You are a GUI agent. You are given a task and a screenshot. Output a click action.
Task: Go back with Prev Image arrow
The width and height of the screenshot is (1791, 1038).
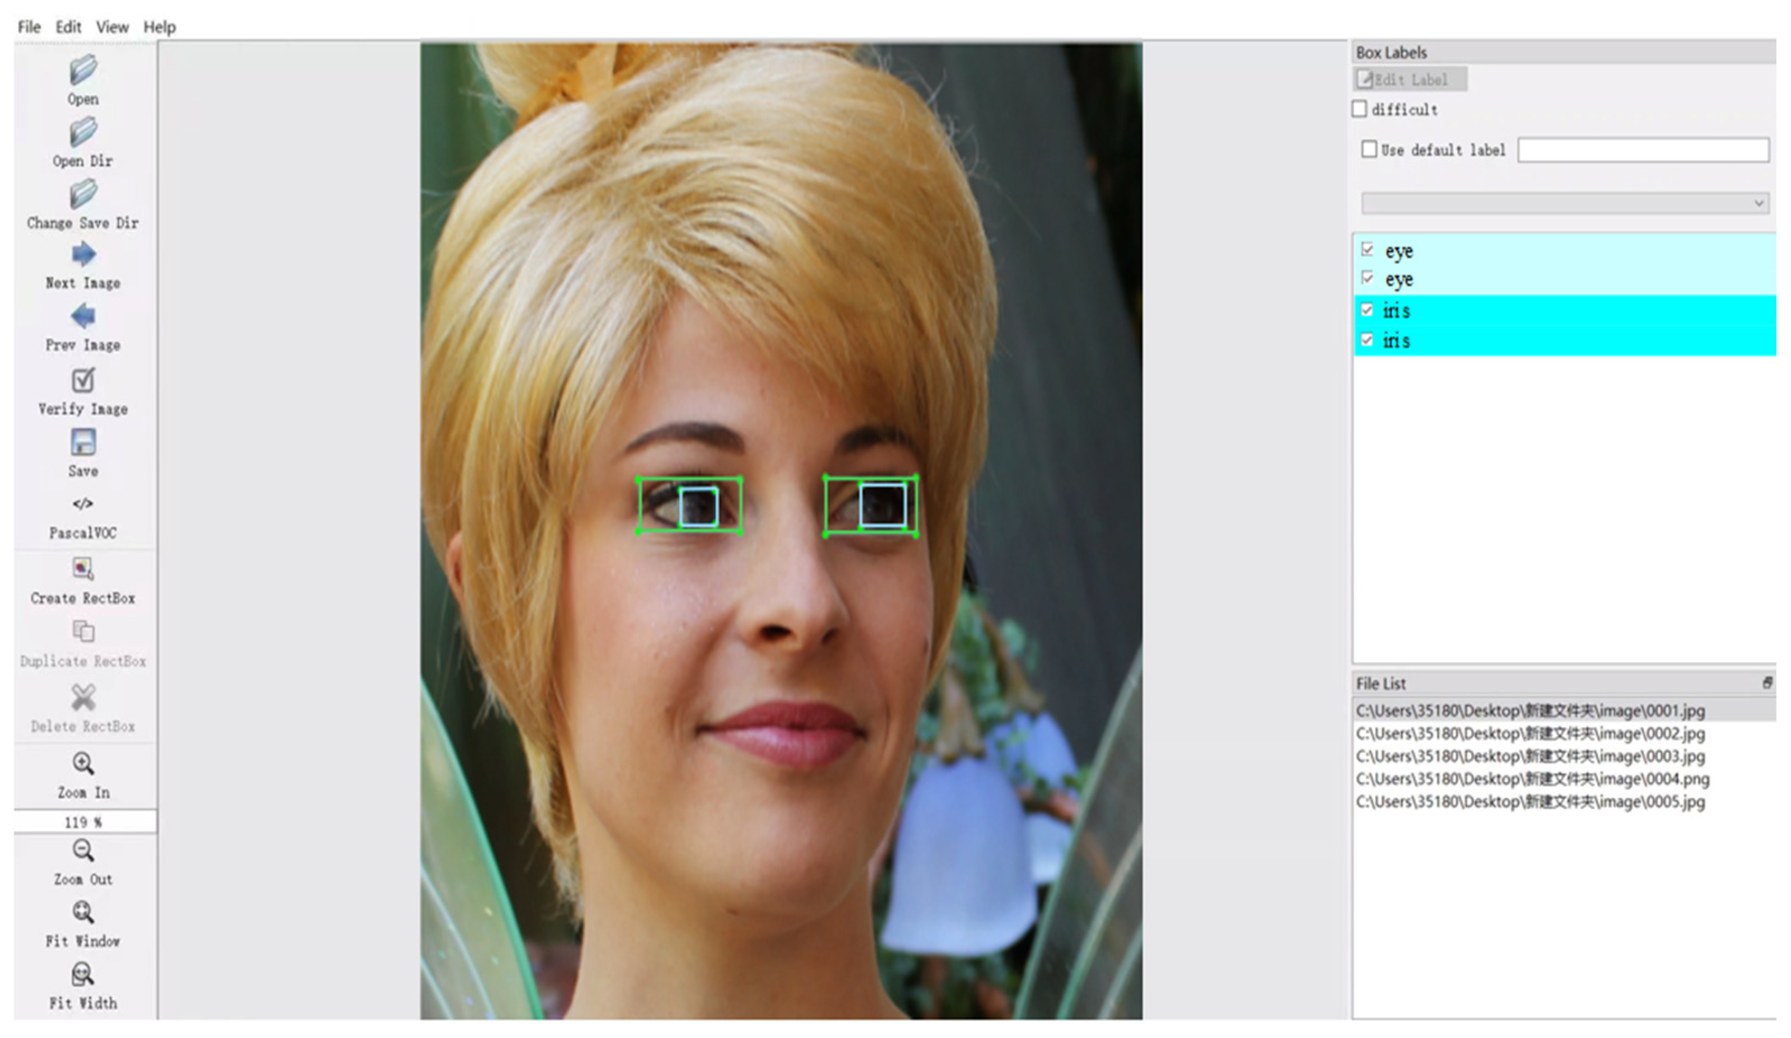tap(83, 316)
